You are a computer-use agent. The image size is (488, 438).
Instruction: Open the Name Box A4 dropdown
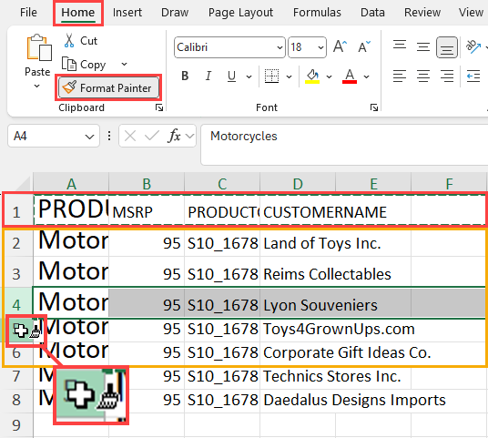coord(89,137)
